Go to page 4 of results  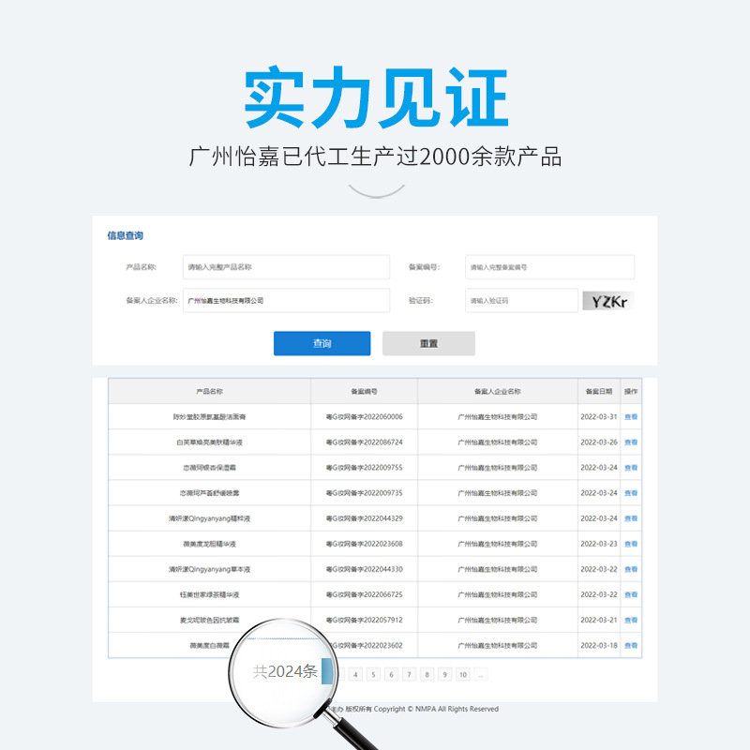(x=356, y=673)
